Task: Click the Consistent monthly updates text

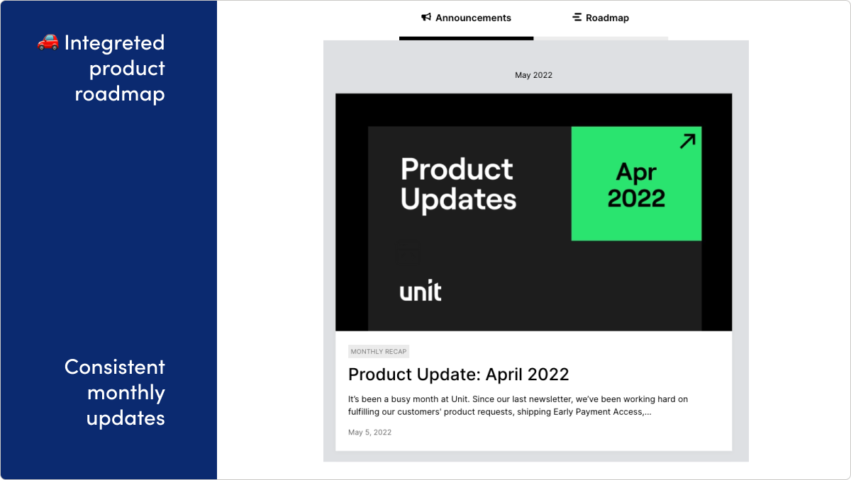Action: [114, 392]
